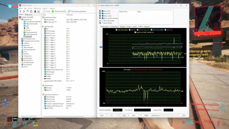The height and width of the screenshot is (129, 229).
Task: Expand the DirectX tree node
Action: [x=20, y=54]
